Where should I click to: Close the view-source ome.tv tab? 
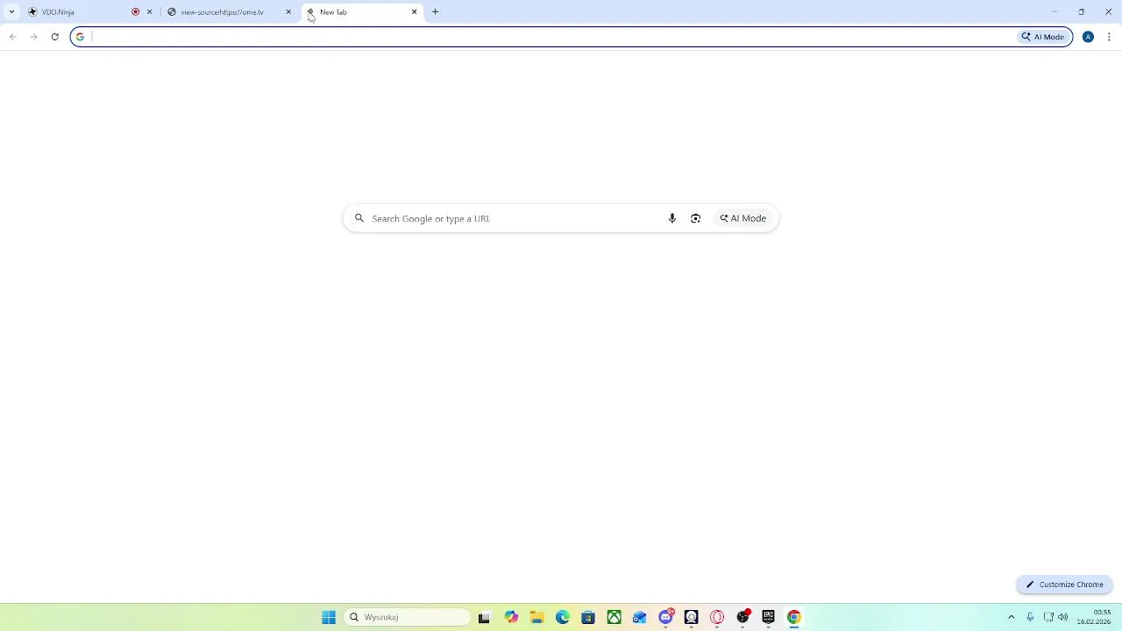pos(288,12)
